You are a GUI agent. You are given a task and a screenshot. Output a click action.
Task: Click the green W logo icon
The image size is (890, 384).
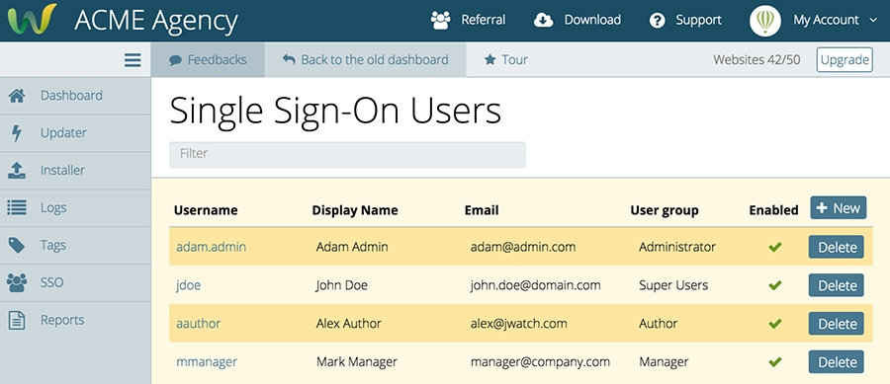pyautogui.click(x=32, y=20)
